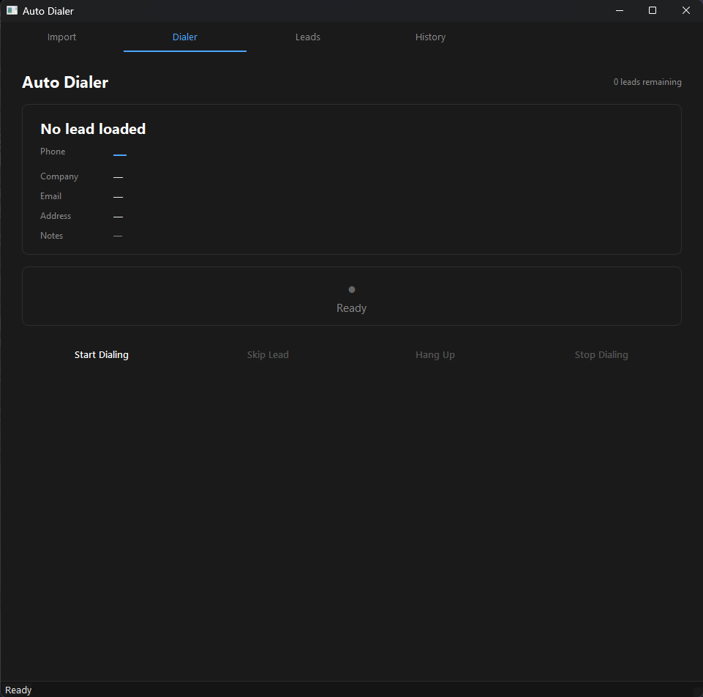Viewport: 703px width, 697px height.
Task: Click the blue Phone number placeholder dash
Action: point(120,154)
